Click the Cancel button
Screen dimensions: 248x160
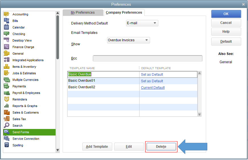(x=226, y=23)
